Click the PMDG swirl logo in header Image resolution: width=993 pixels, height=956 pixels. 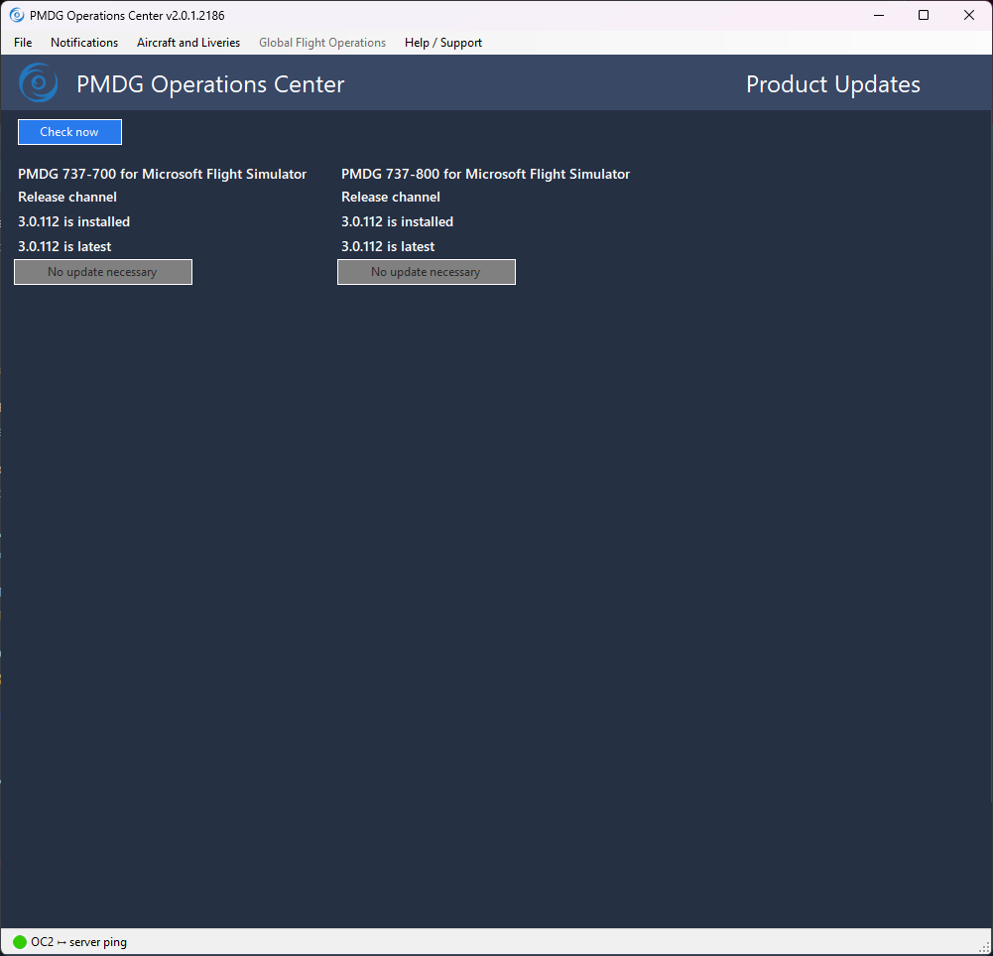[x=39, y=82]
